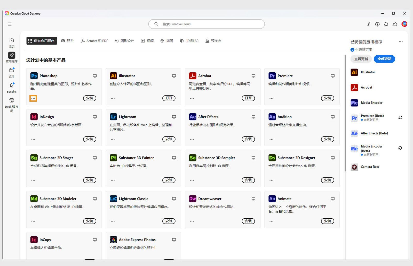Screen dimensions: 413x266
Task: Open the help question mark icon
Action: (377, 24)
